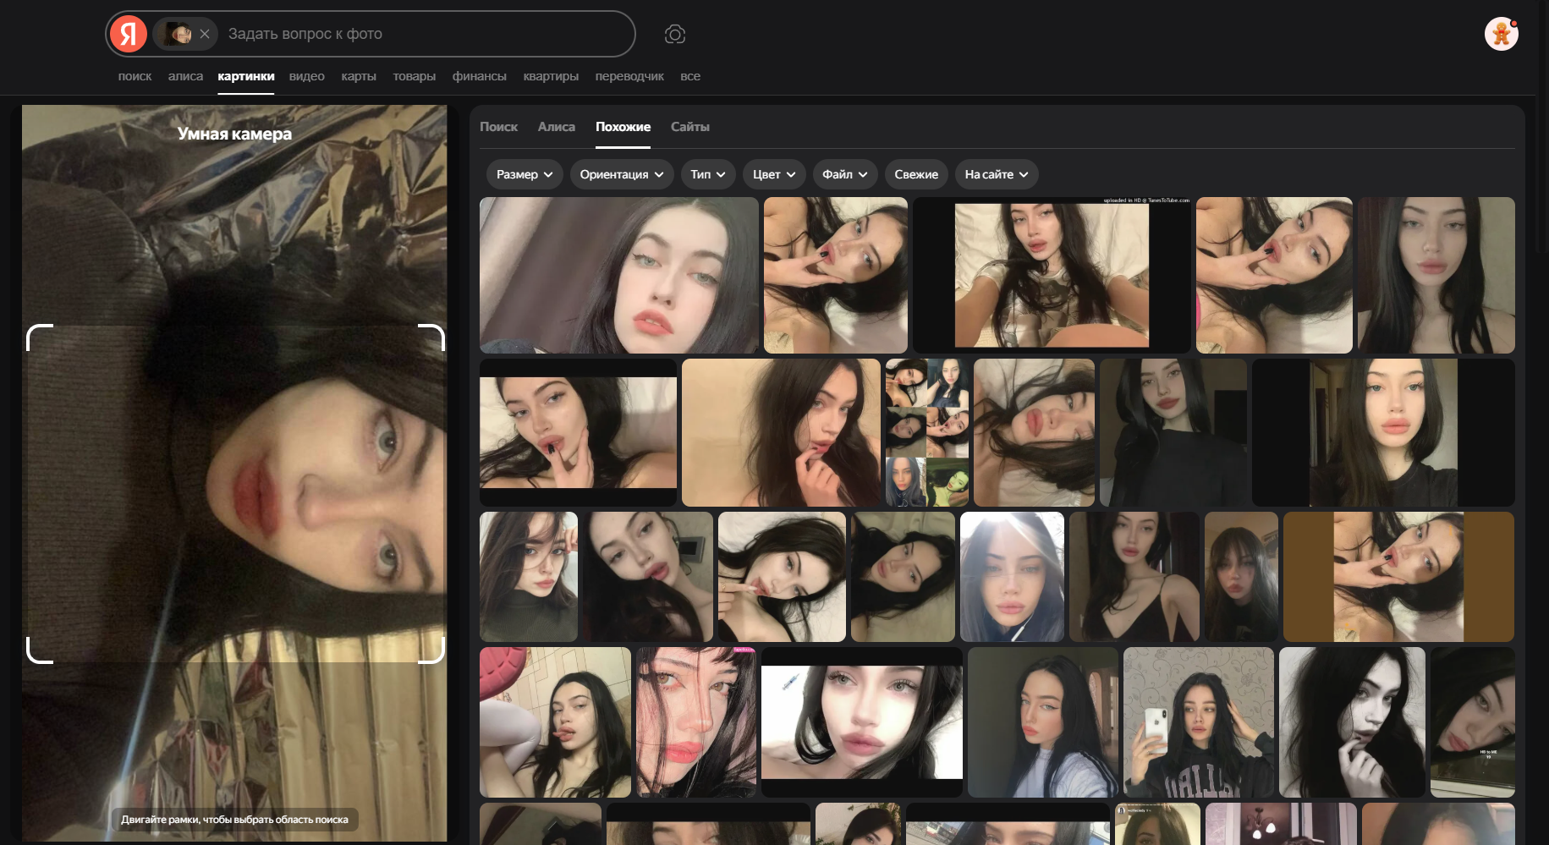Switch to the "Алиса" results tab
1549x845 pixels.
557,127
